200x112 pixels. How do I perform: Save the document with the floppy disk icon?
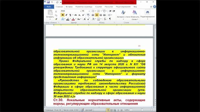[x=48, y=2]
